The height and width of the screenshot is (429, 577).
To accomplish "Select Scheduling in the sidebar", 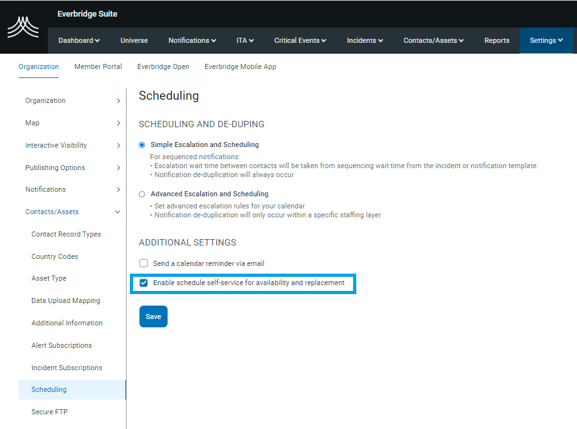I will point(72,389).
